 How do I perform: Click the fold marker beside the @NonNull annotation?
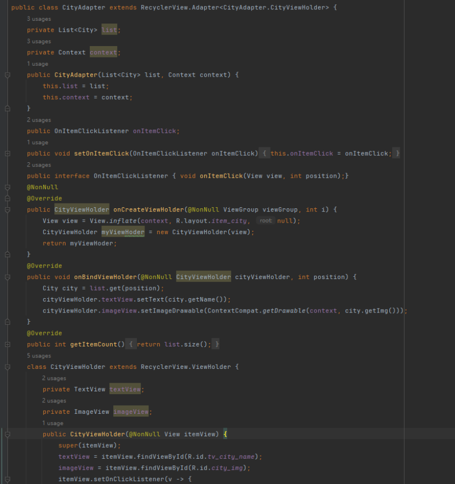point(7,187)
